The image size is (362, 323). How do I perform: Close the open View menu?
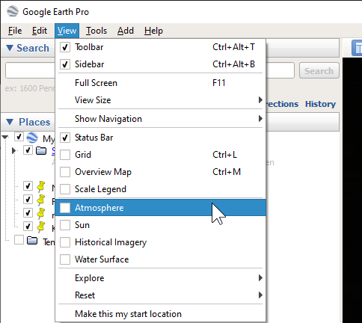pos(67,31)
